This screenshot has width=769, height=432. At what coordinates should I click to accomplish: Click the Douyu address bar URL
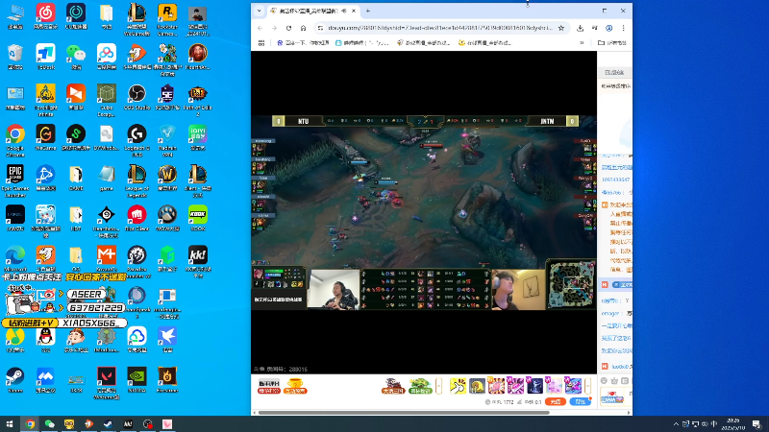click(440, 28)
